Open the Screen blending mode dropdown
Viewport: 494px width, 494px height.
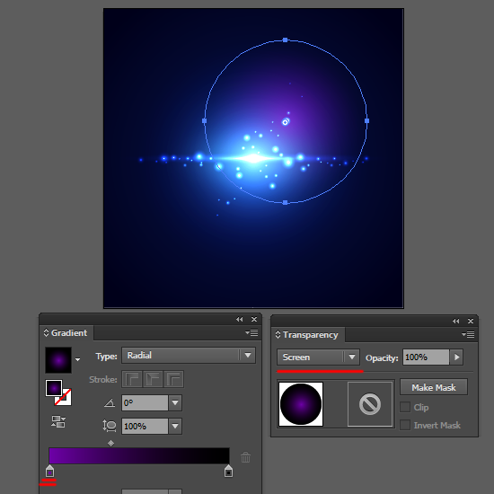click(x=318, y=357)
